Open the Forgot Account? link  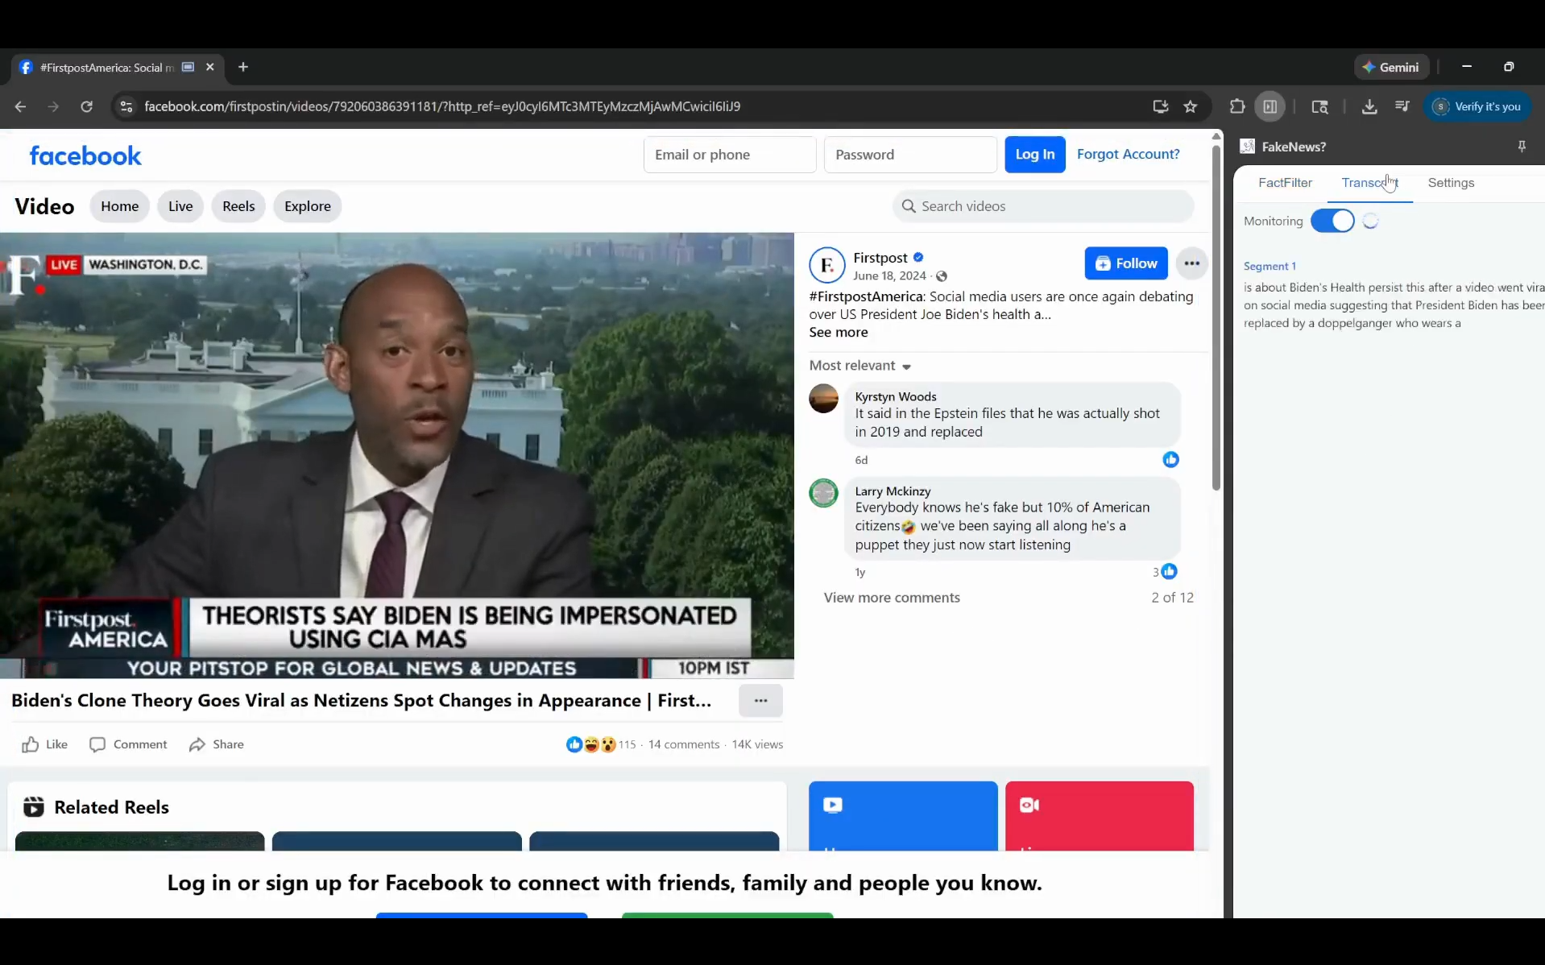click(1128, 155)
